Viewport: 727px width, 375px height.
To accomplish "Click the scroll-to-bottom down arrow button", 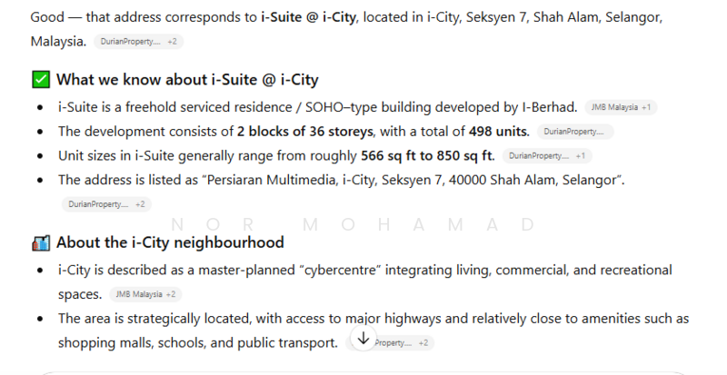I will [x=363, y=339].
